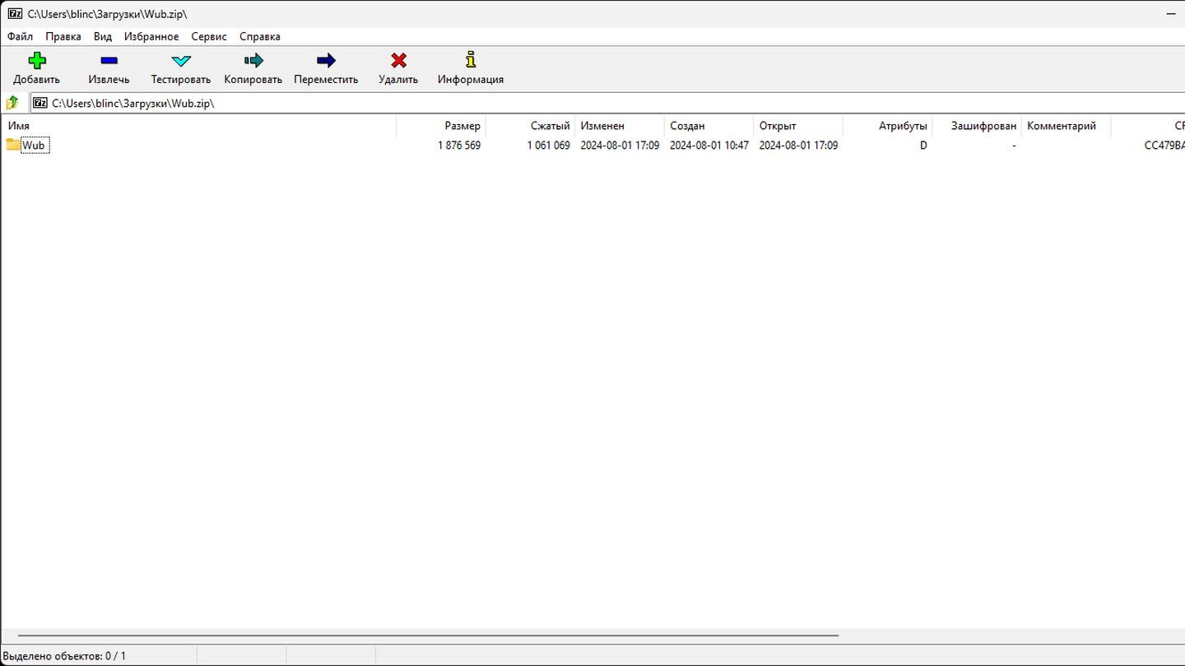Open the Файл menu
This screenshot has height=666, width=1185.
point(21,36)
